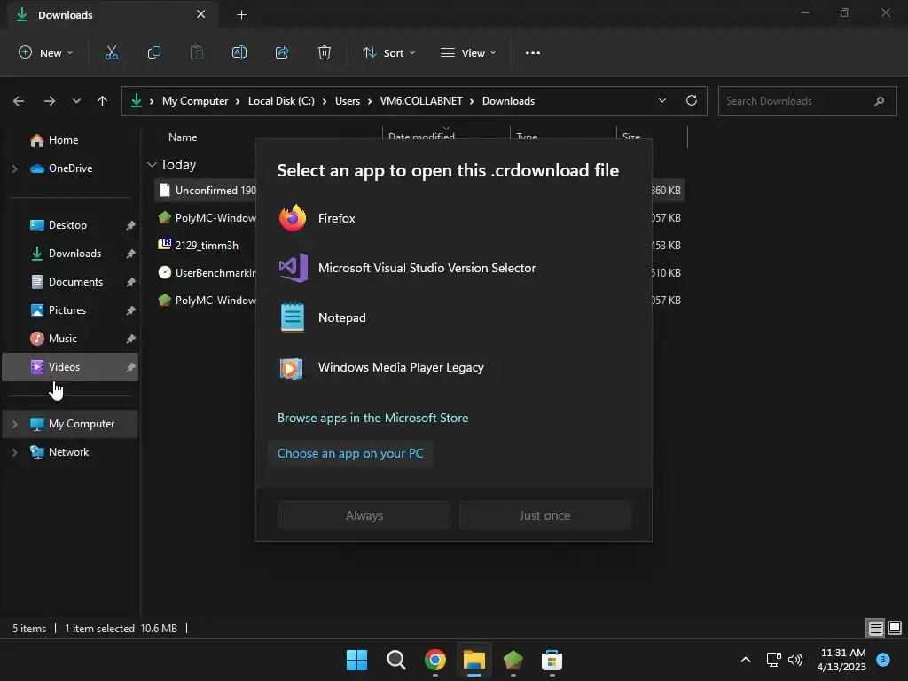Open the Sort dropdown menu
Viewport: 908px width, 681px height.
(389, 52)
